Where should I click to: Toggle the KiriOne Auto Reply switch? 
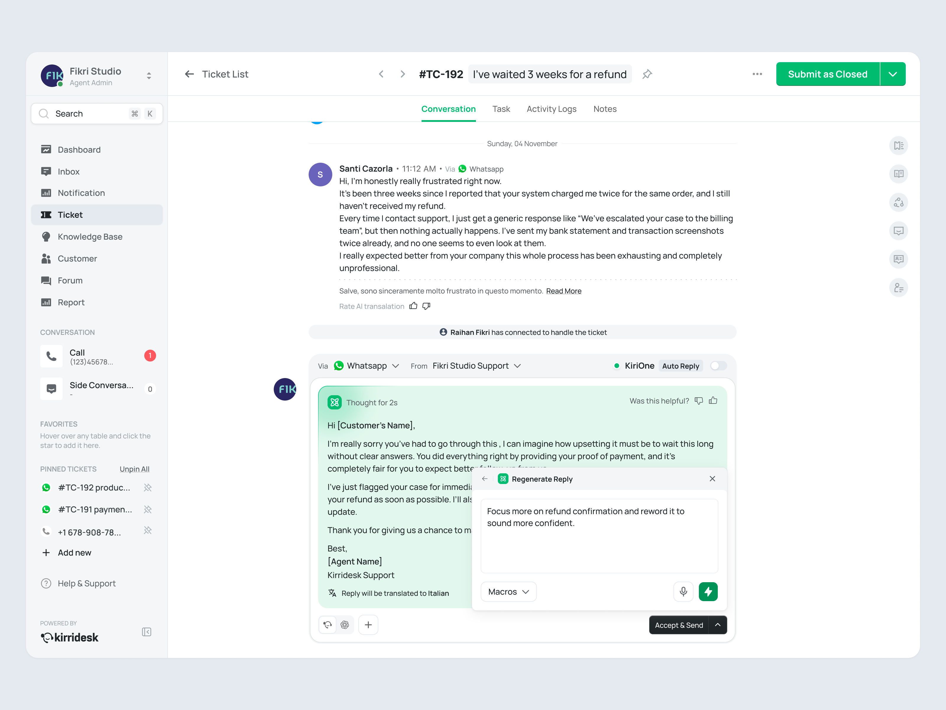tap(718, 366)
